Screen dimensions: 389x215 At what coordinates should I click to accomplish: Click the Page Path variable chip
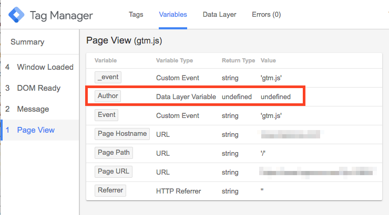click(x=114, y=153)
